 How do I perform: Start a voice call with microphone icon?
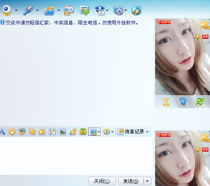(28, 10)
